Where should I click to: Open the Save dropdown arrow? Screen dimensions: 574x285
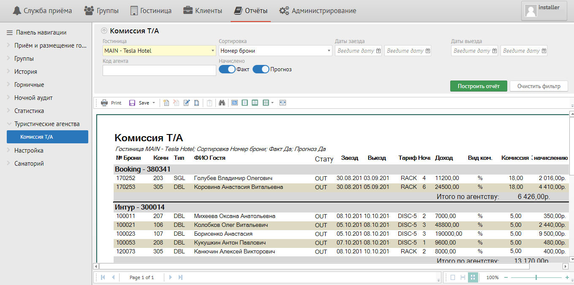pyautogui.click(x=154, y=103)
